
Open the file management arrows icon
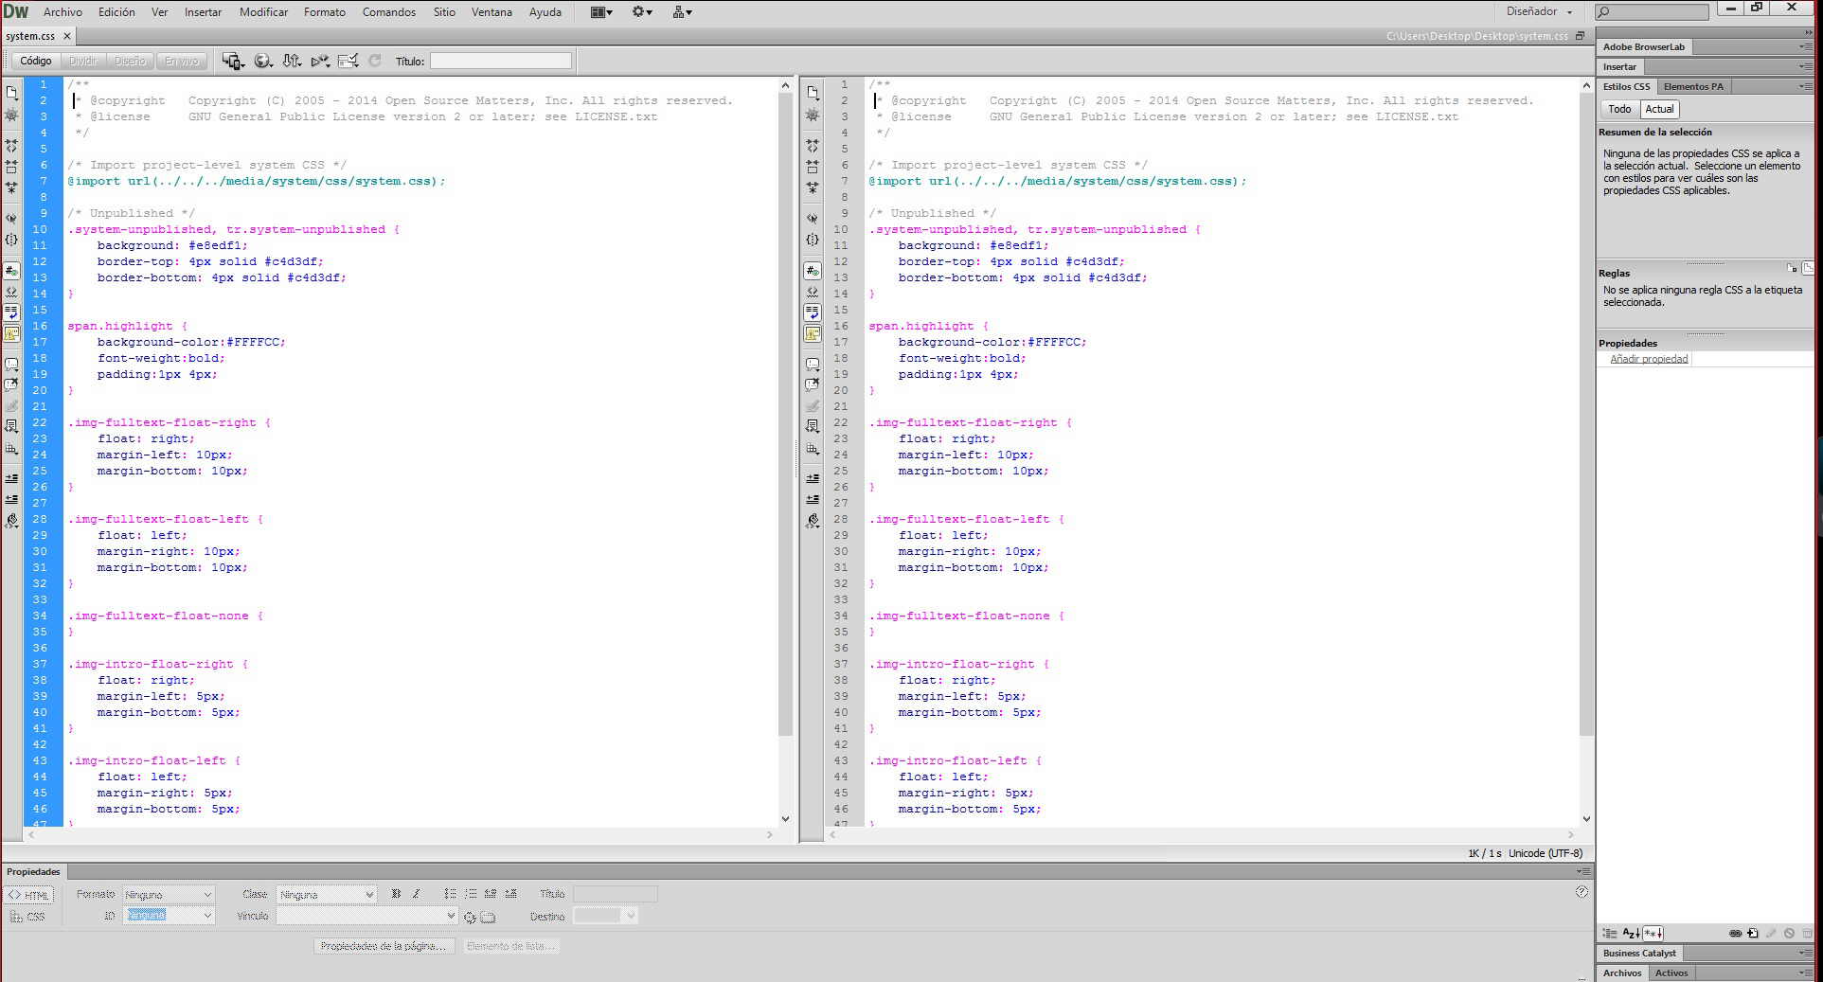point(292,61)
